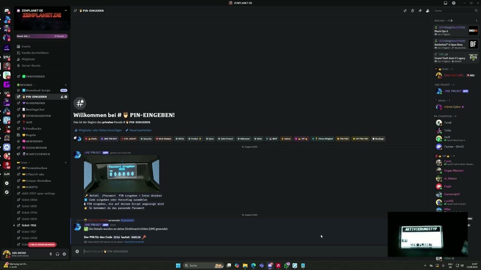This screenshot has width=481, height=270.
Task: Create channel in NEULINGE category plus icon
Action: [65, 85]
